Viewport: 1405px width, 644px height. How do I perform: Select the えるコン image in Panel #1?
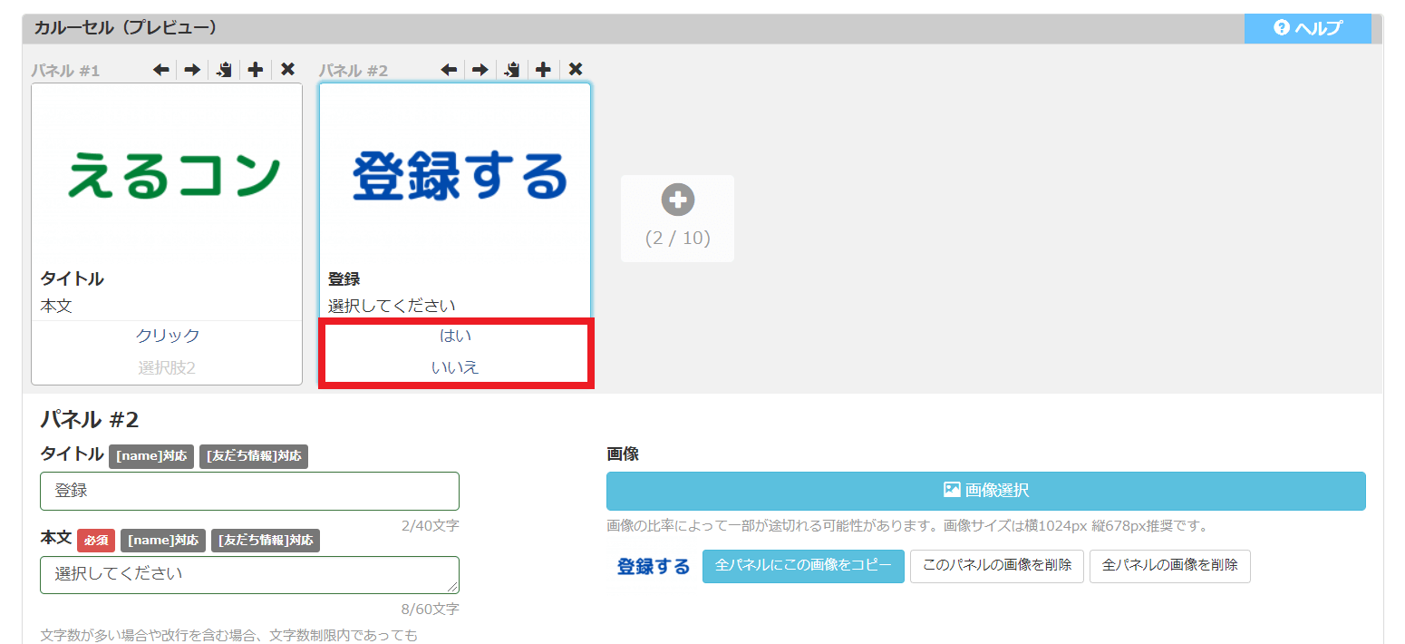click(173, 175)
